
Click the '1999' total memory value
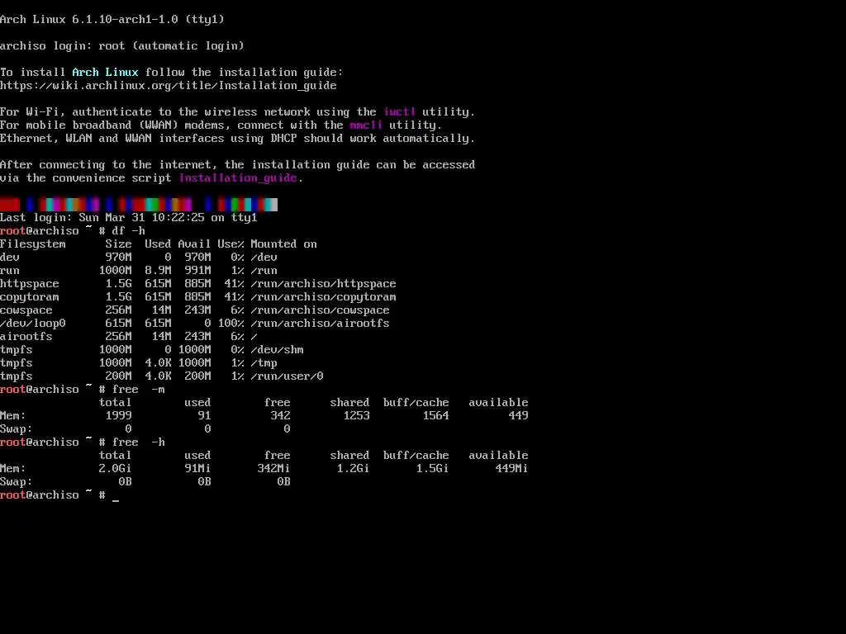click(119, 416)
